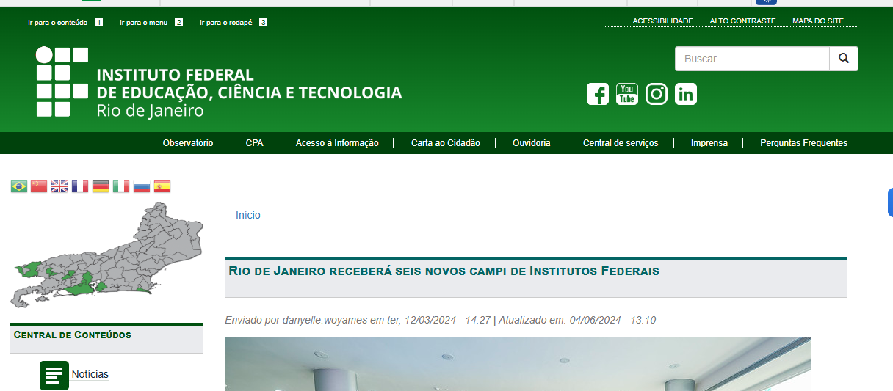Open the Observatório menu item

coord(188,143)
